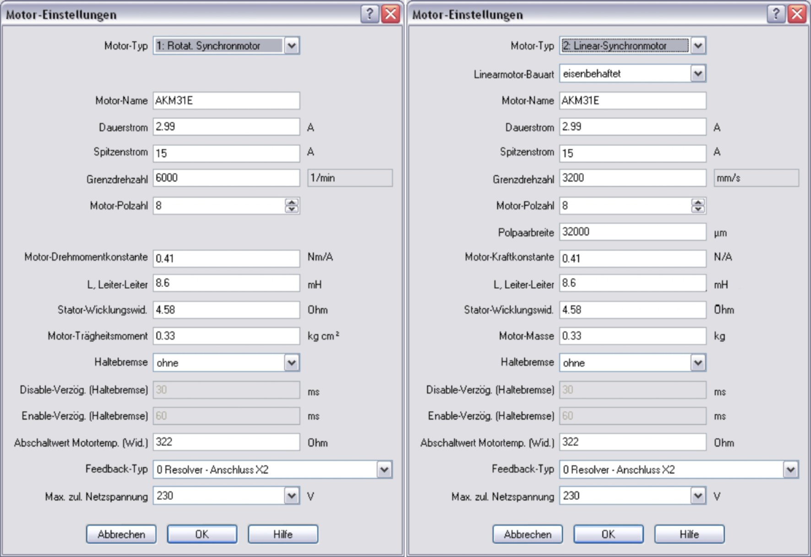The width and height of the screenshot is (811, 557).
Task: Open Haltebremse dropdown below Motor-Masse
Action: click(698, 363)
